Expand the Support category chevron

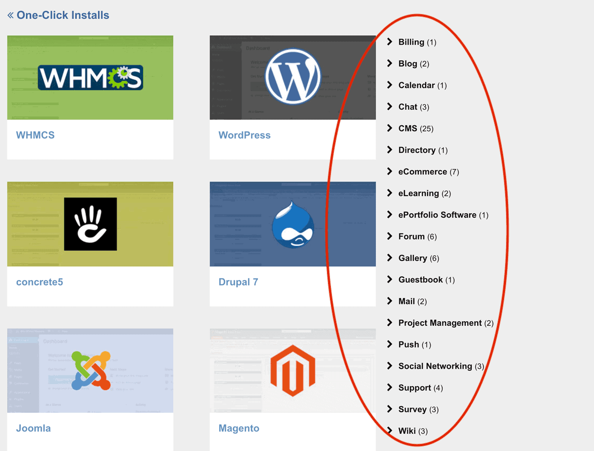pos(390,387)
